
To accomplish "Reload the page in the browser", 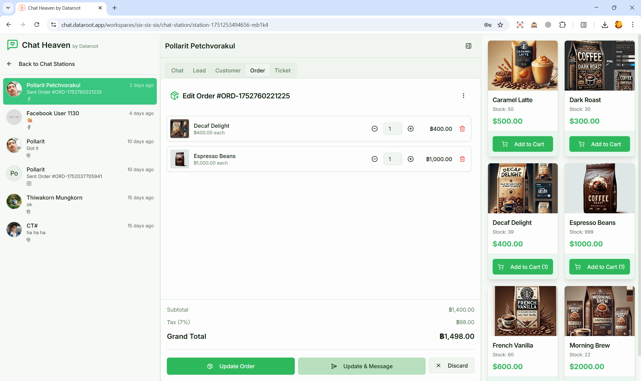I will pyautogui.click(x=37, y=25).
